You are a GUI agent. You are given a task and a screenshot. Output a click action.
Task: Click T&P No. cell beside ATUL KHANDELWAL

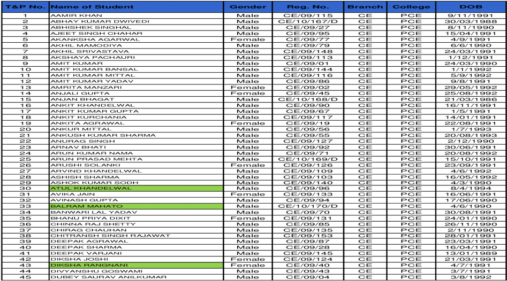coord(26,189)
